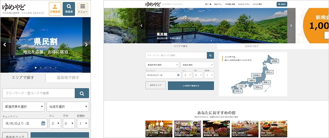Open mobile 大人 adults count dropdown
This screenshot has width=329, height=138.
coord(55,123)
